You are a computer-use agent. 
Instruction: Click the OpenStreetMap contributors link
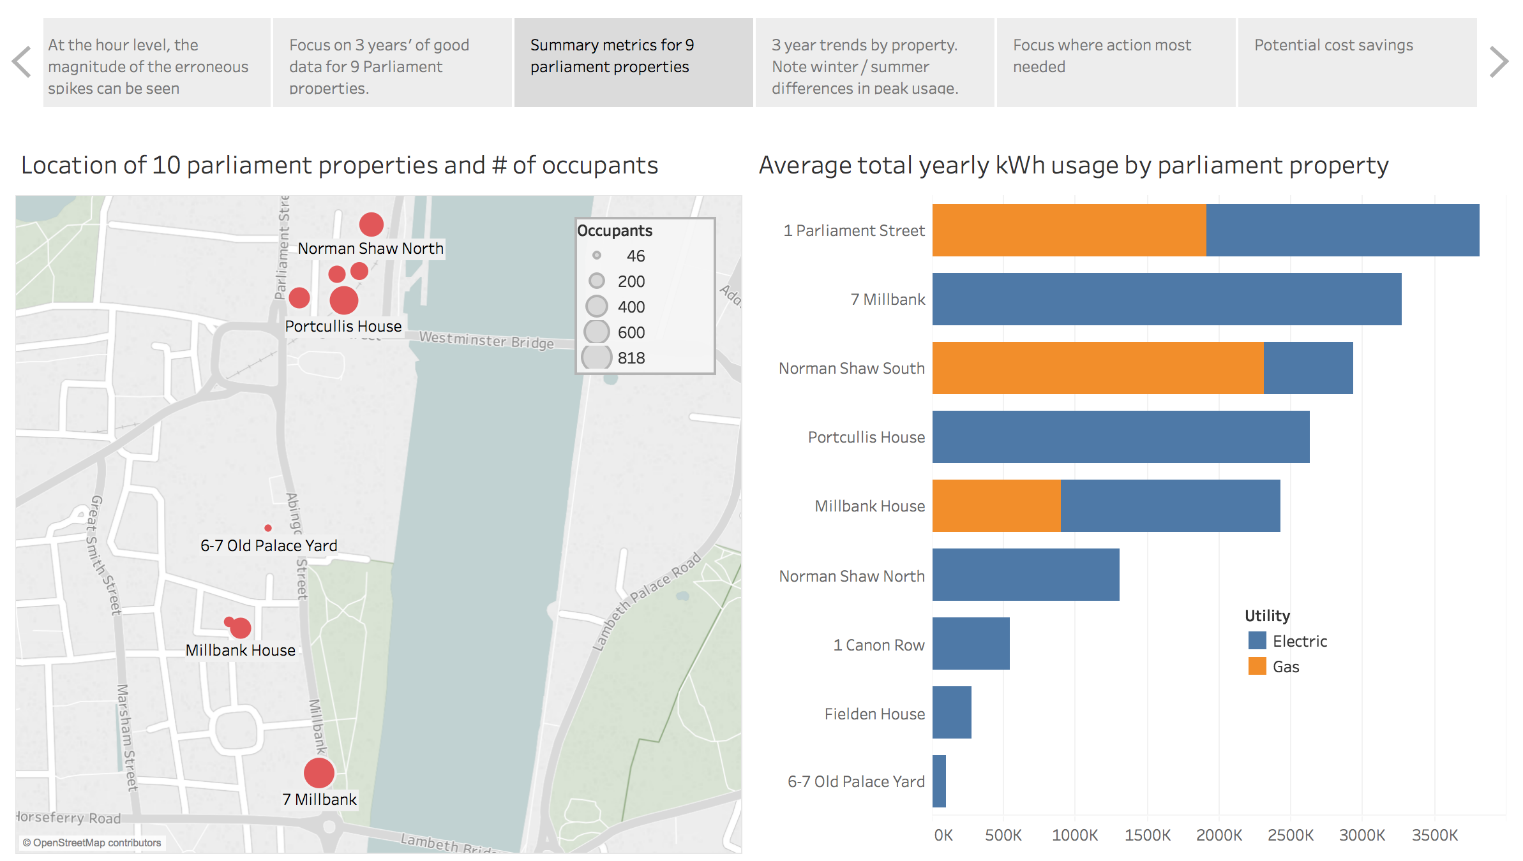click(x=92, y=843)
